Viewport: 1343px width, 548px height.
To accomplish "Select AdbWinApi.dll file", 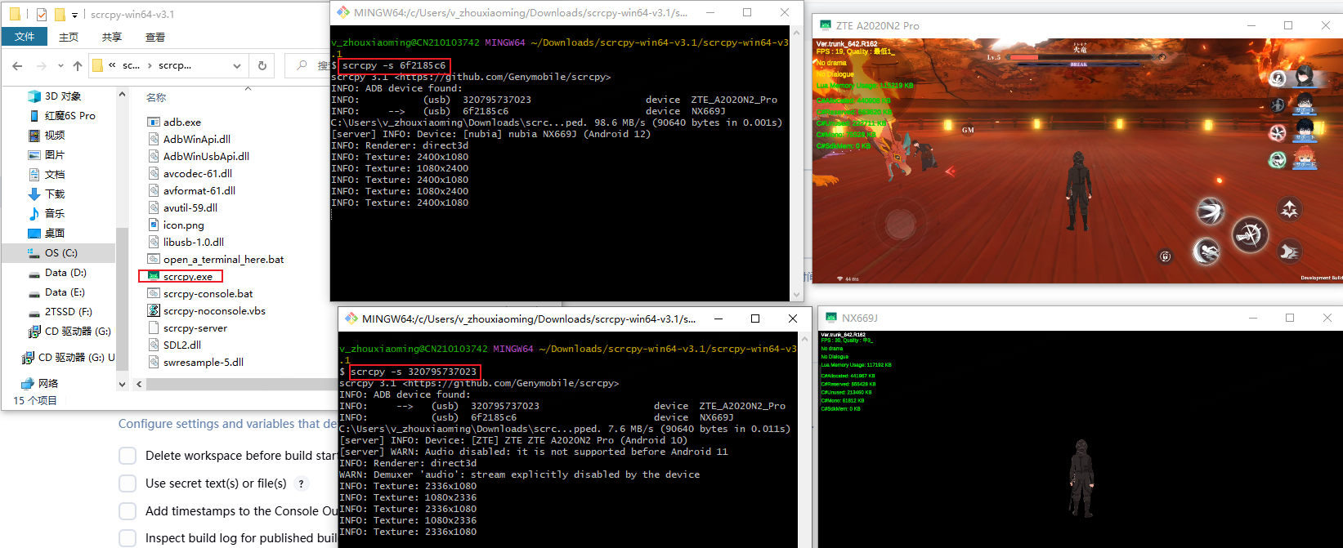I will [196, 139].
